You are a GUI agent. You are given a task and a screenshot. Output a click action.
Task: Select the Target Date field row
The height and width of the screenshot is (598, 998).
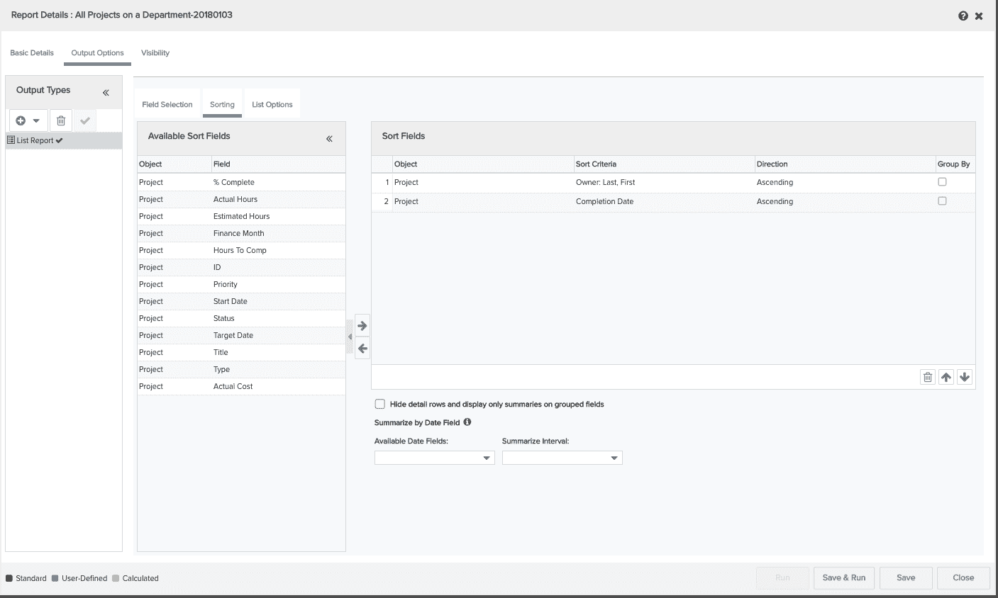tap(233, 335)
